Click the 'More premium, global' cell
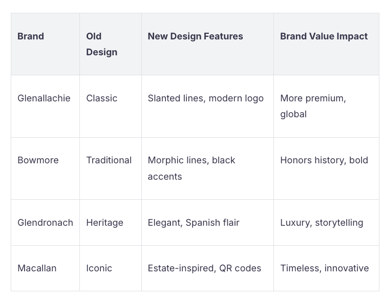Image resolution: width=384 pixels, height=300 pixels. pyautogui.click(x=313, y=106)
